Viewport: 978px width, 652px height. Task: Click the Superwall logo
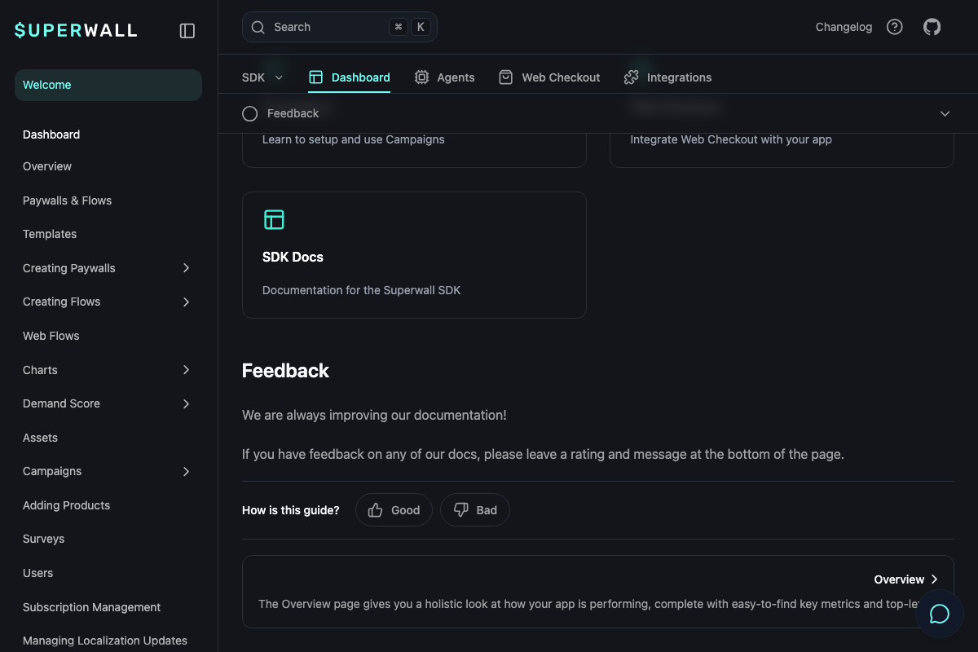pyautogui.click(x=76, y=30)
